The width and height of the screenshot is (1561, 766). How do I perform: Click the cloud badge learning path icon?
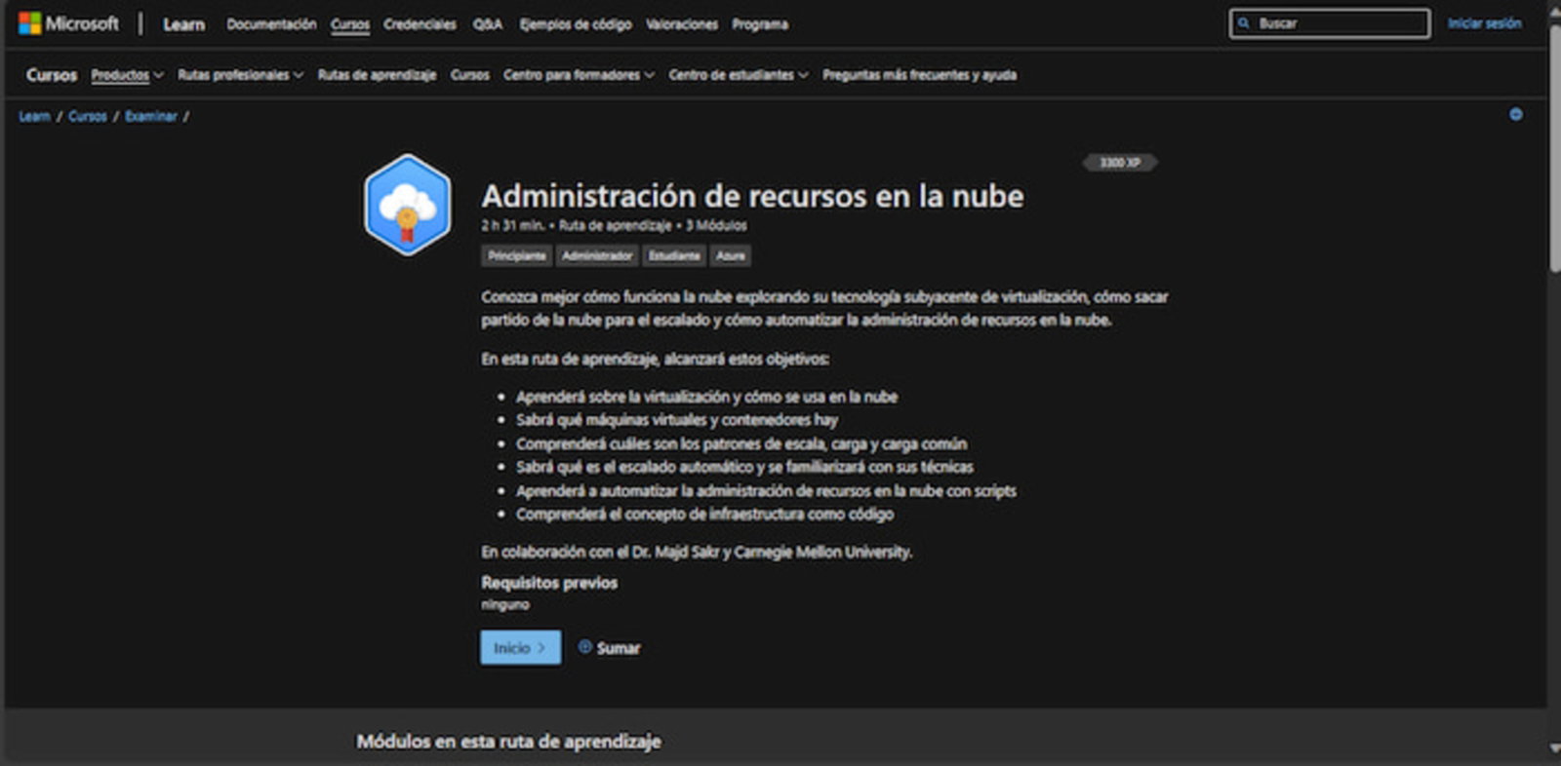408,205
